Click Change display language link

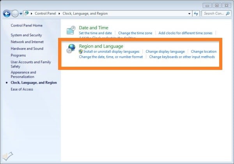[165, 52]
